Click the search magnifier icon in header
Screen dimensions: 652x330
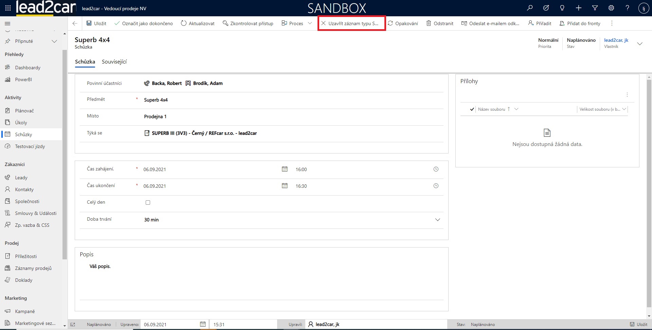click(530, 8)
